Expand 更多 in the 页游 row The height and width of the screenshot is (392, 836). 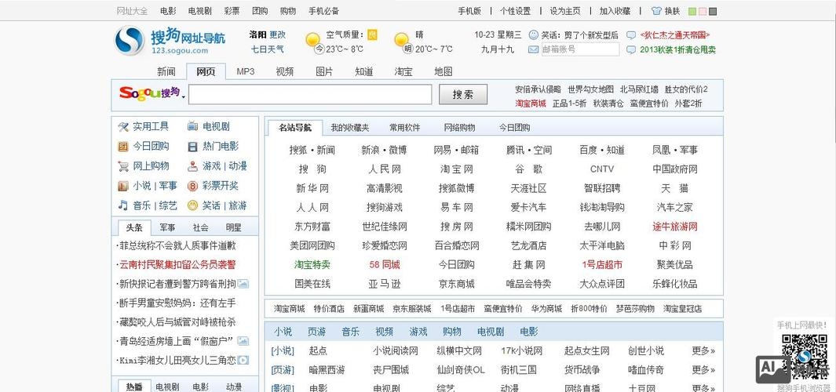click(x=703, y=369)
